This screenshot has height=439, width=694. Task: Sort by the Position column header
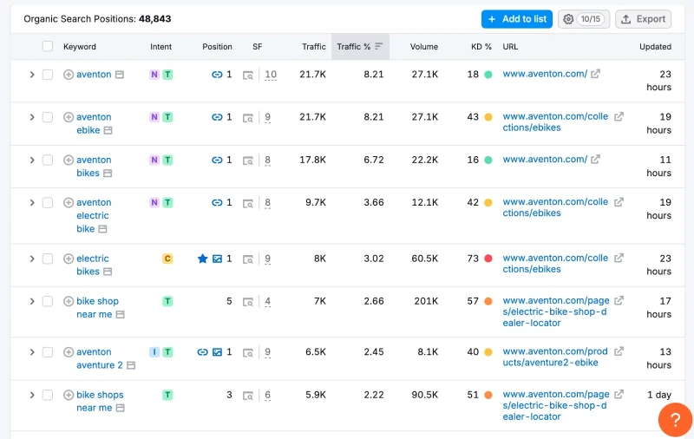tap(218, 47)
